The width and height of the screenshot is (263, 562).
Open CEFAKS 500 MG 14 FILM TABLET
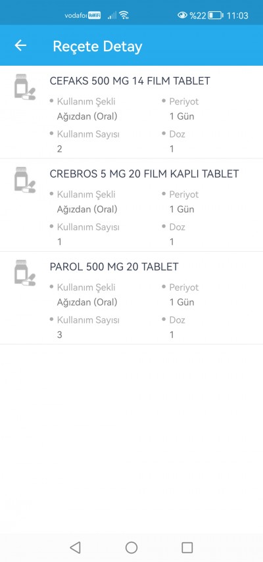tap(130, 81)
